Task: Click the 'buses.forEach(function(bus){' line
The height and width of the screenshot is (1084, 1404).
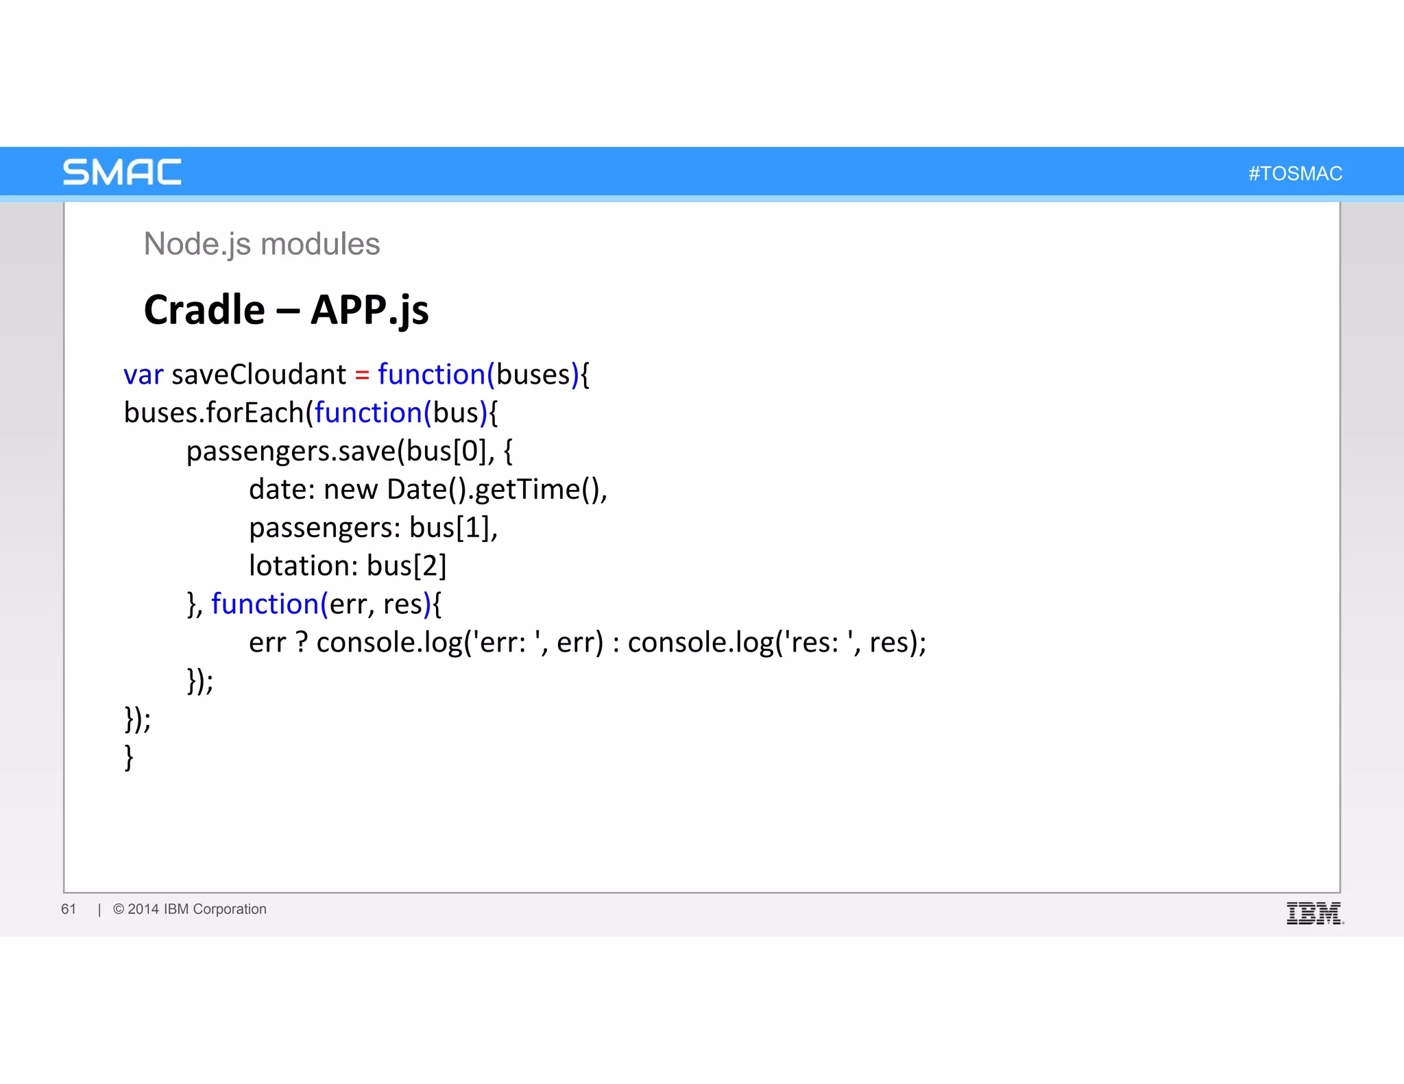Action: pyautogui.click(x=311, y=413)
